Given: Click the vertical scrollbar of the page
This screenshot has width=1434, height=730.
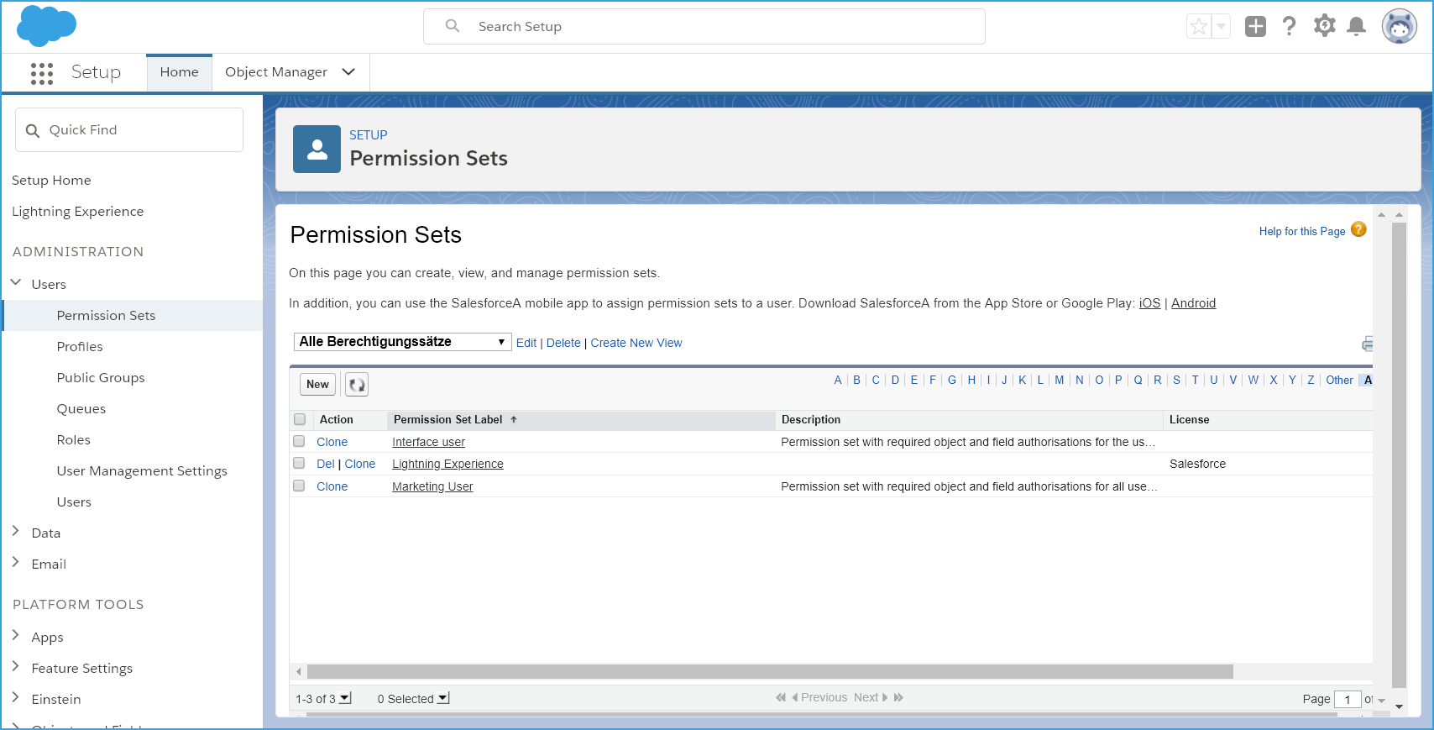Looking at the screenshot, I should click(x=1399, y=456).
